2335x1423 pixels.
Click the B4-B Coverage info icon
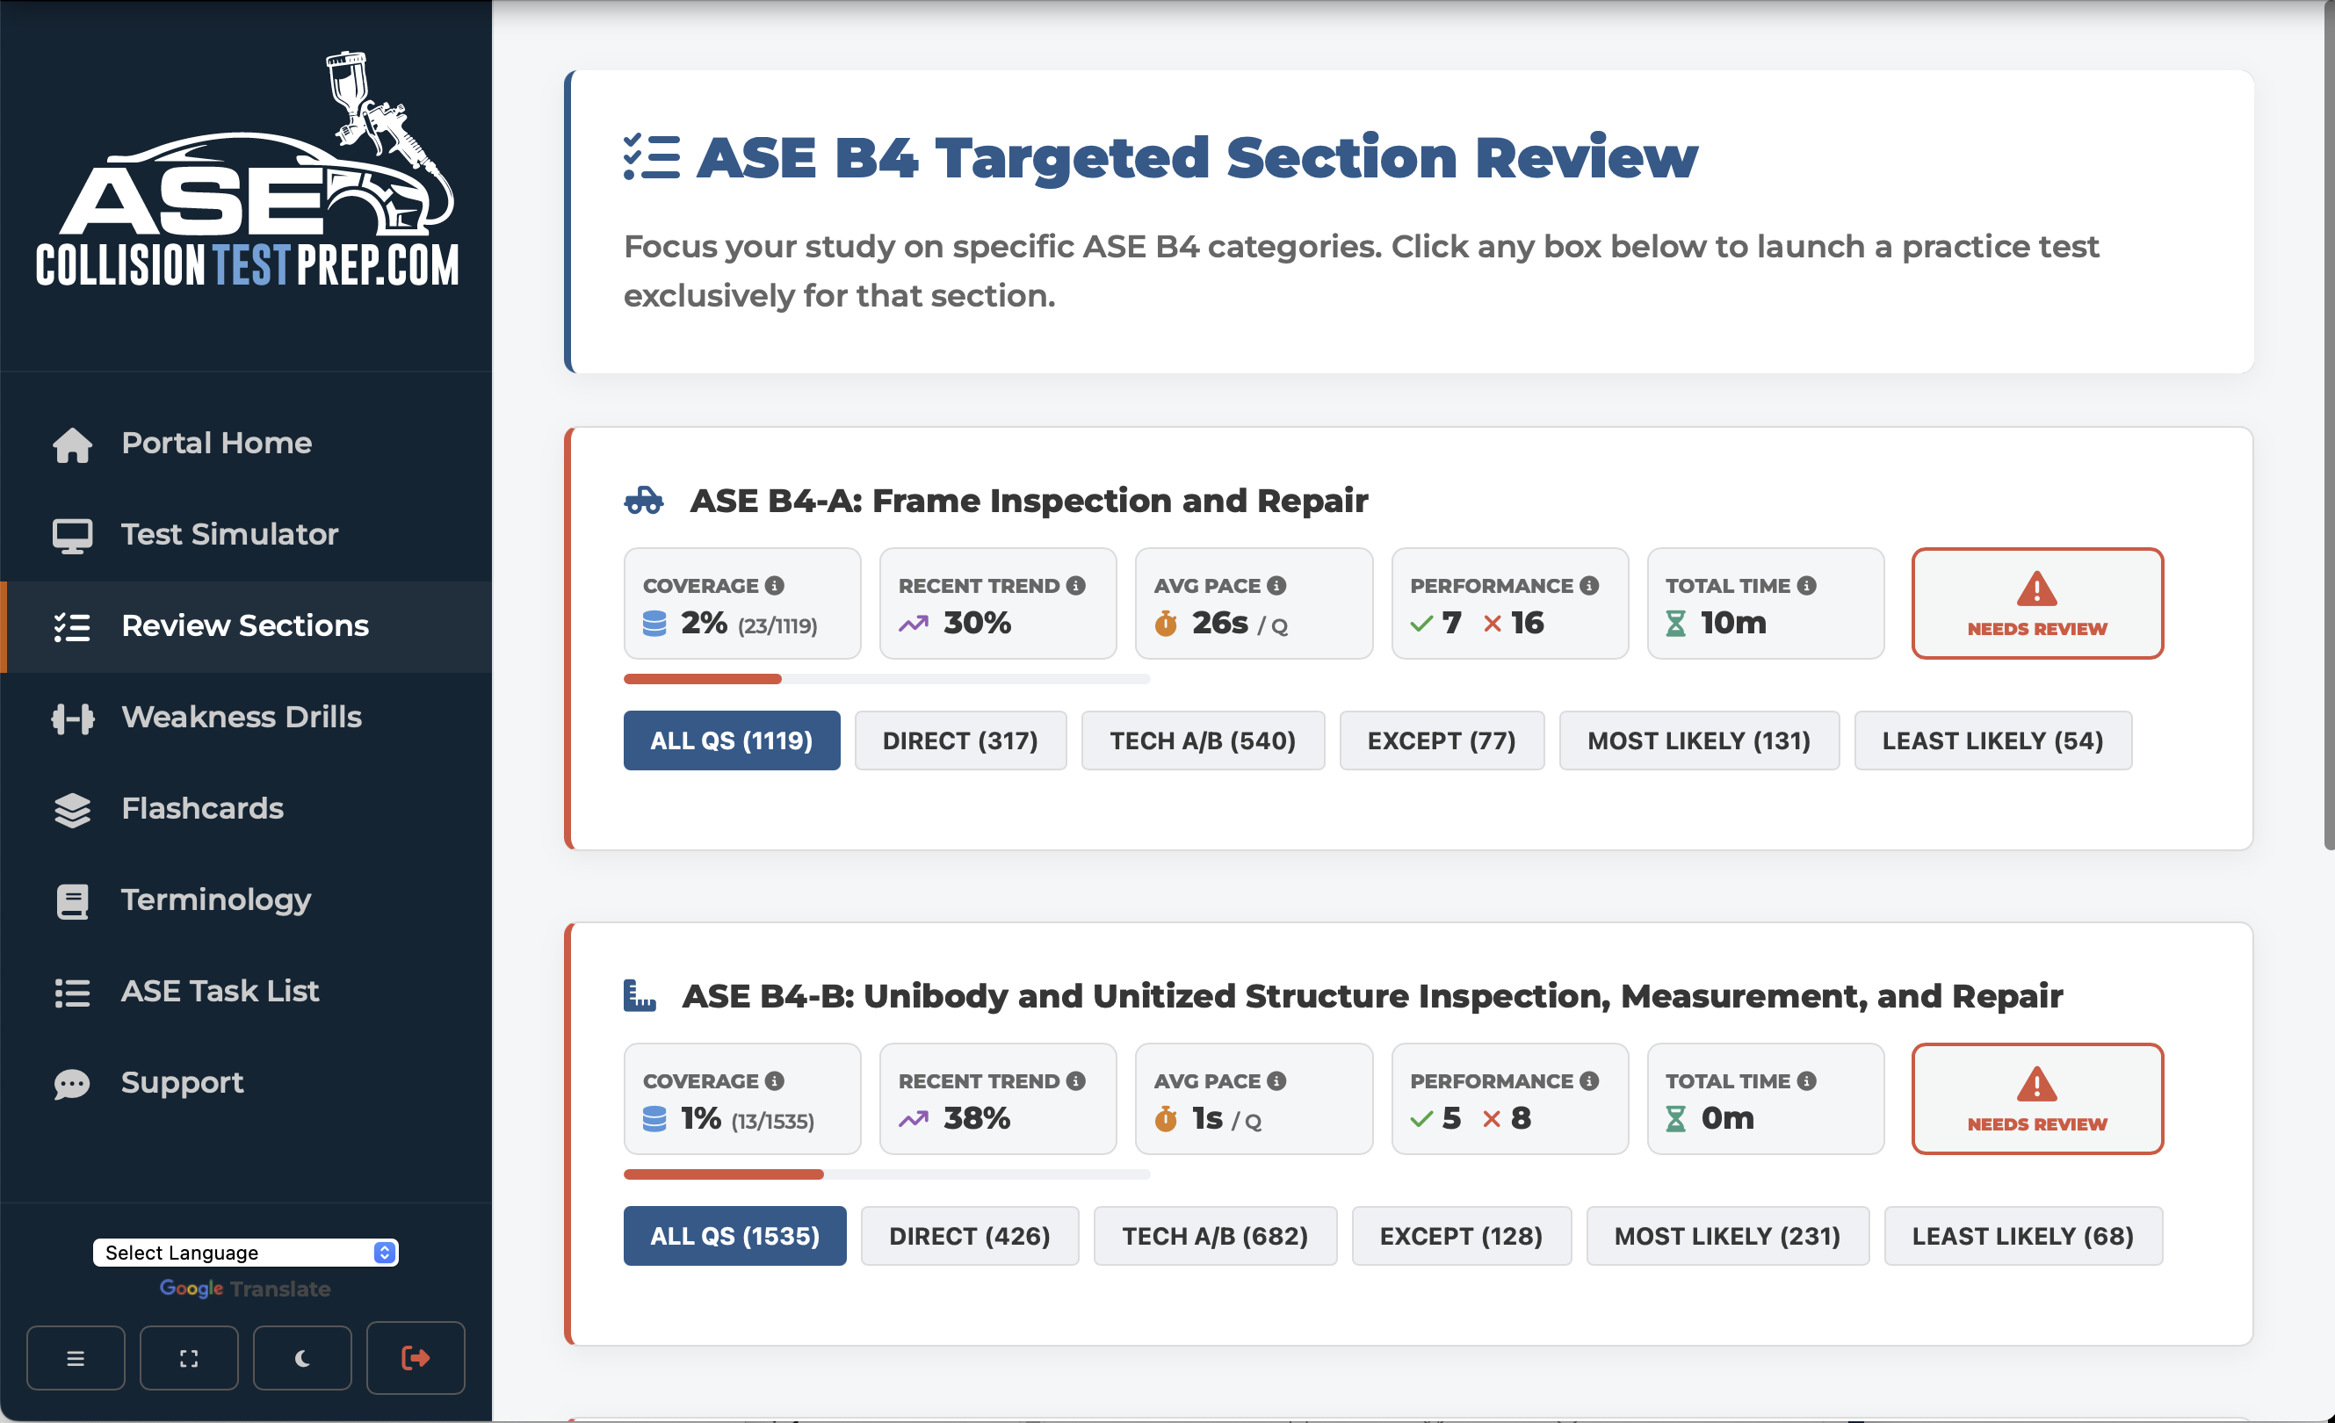coord(774,1081)
